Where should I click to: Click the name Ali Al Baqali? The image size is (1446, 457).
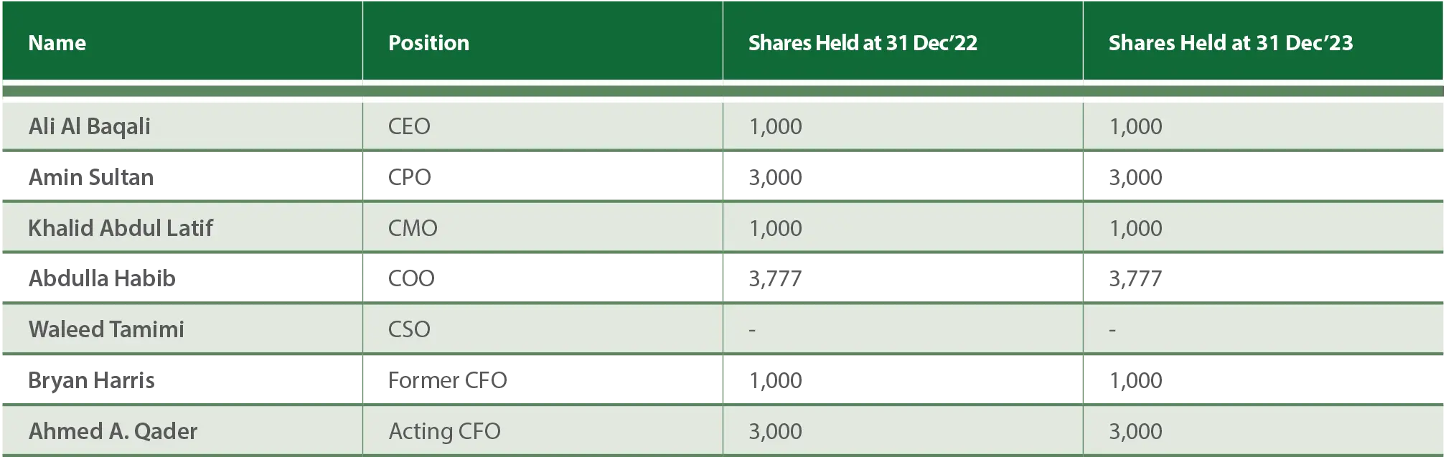[90, 126]
